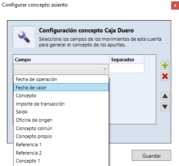This screenshot has width=179, height=166.
Task: Choose the Fecha de valor option
Action: coord(61,88)
